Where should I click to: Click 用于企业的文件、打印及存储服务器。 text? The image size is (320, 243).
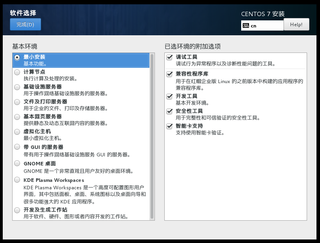[66, 108]
